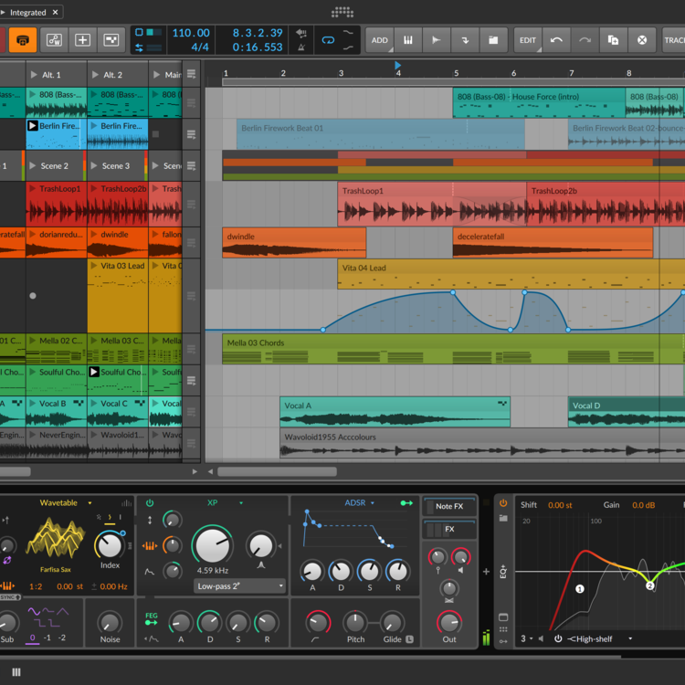The image size is (685, 685).
Task: Switch to the Integrated project tab
Action: (28, 12)
